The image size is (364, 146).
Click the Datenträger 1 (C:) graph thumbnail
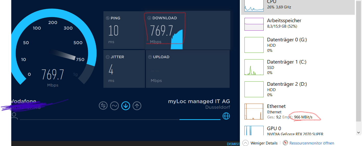254,67
